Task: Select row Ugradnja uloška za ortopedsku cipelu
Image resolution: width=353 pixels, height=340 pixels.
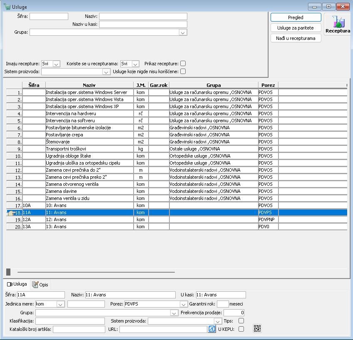Action: tap(177, 163)
